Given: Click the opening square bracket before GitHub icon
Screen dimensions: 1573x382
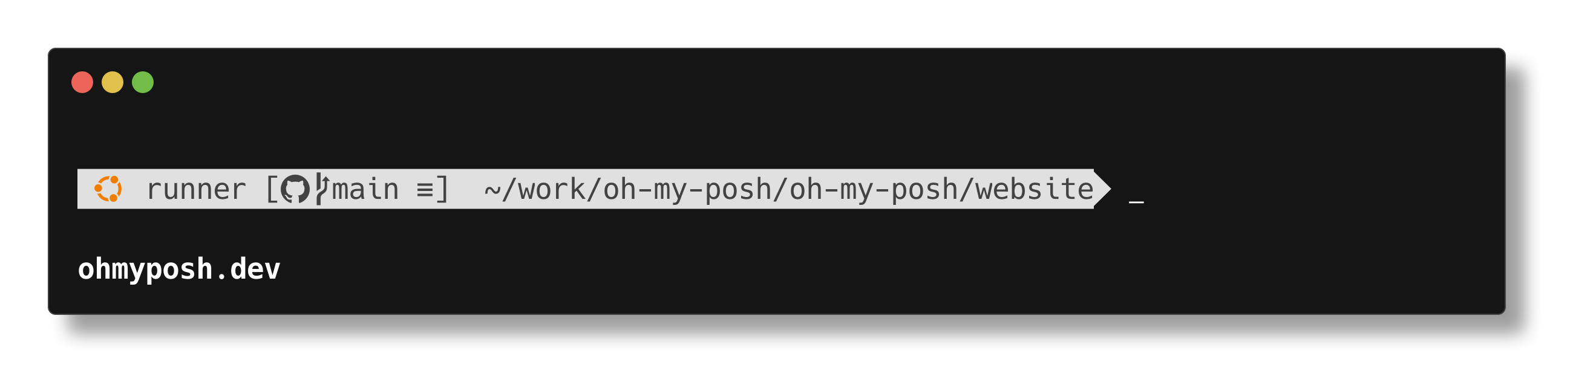Looking at the screenshot, I should tap(272, 189).
